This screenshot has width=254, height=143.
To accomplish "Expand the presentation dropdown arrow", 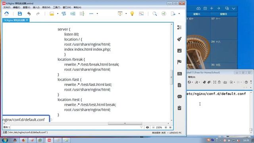I will point(126,14).
